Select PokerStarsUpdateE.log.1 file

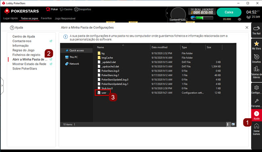(113, 84)
